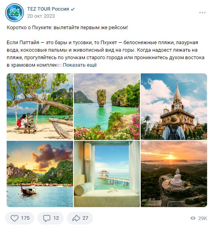
Task: Click the verified checkmark badge
Action: pyautogui.click(x=73, y=9)
